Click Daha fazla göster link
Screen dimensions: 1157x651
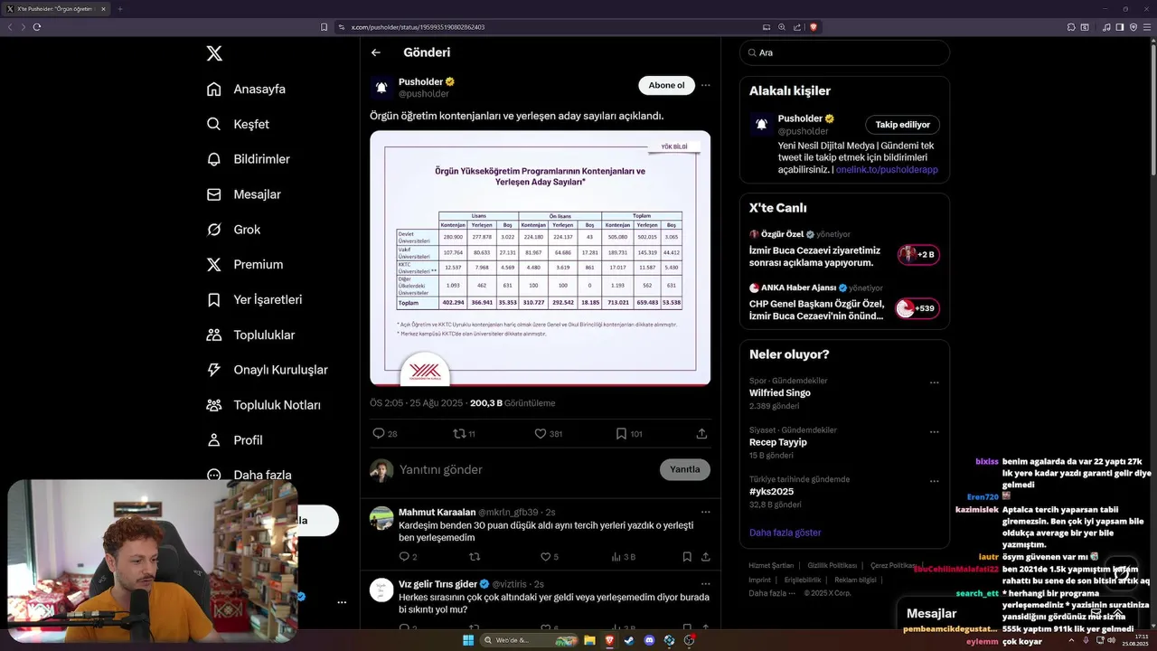tap(785, 533)
